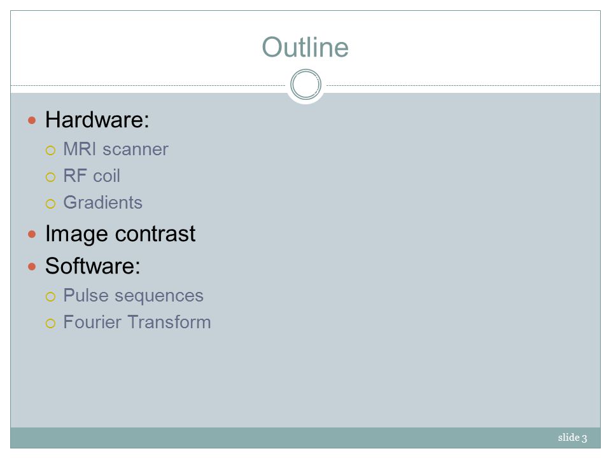The height and width of the screenshot is (458, 611).
Task: Click the Gradients sub-item
Action: 103,202
